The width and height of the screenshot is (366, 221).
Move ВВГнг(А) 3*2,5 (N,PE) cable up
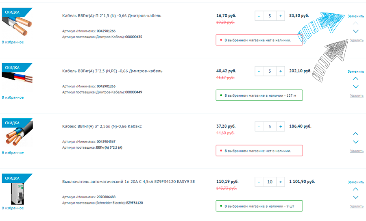coord(355,78)
